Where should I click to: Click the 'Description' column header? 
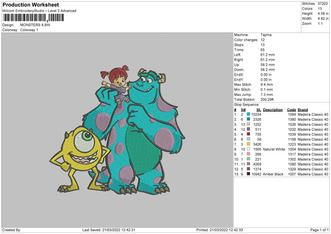(x=273, y=110)
